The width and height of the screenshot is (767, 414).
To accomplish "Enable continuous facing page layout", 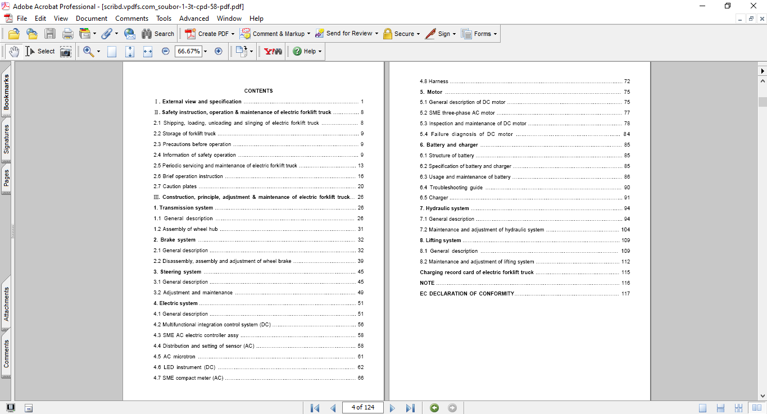I will (739, 408).
